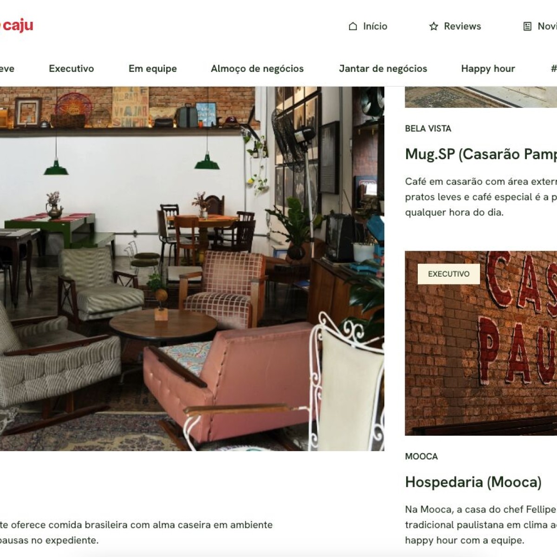Select the Almoço de negócios tab
This screenshot has width=557, height=557.
click(257, 69)
